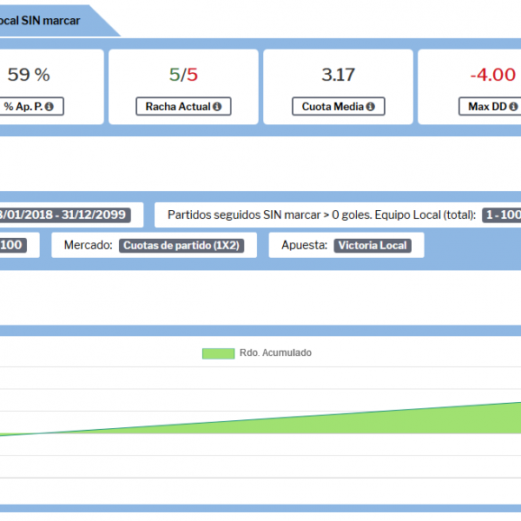This screenshot has width=521, height=521.
Task: Click the 1 - 100 range badge
Action: pos(502,215)
